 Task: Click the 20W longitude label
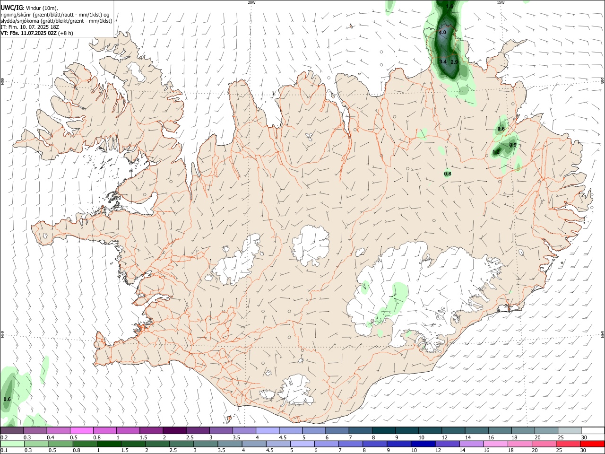(251, 2)
